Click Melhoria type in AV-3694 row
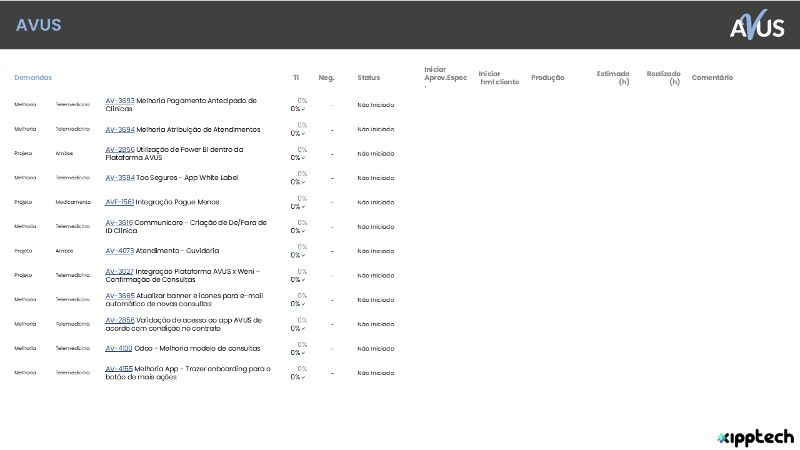 point(25,129)
